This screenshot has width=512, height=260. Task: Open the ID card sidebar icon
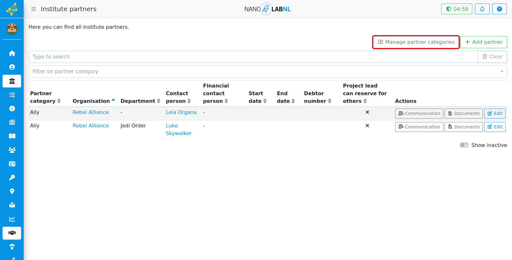[x=12, y=164]
